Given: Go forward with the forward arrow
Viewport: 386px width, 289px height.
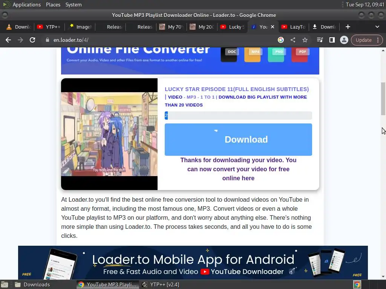Looking at the screenshot, I should tap(20, 40).
